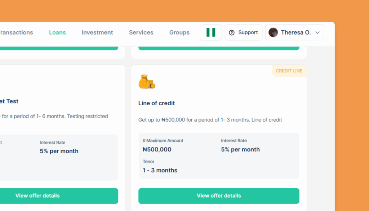This screenshot has width=369, height=211.
Task: Click the Nigerian flag country selector
Action: tap(210, 32)
